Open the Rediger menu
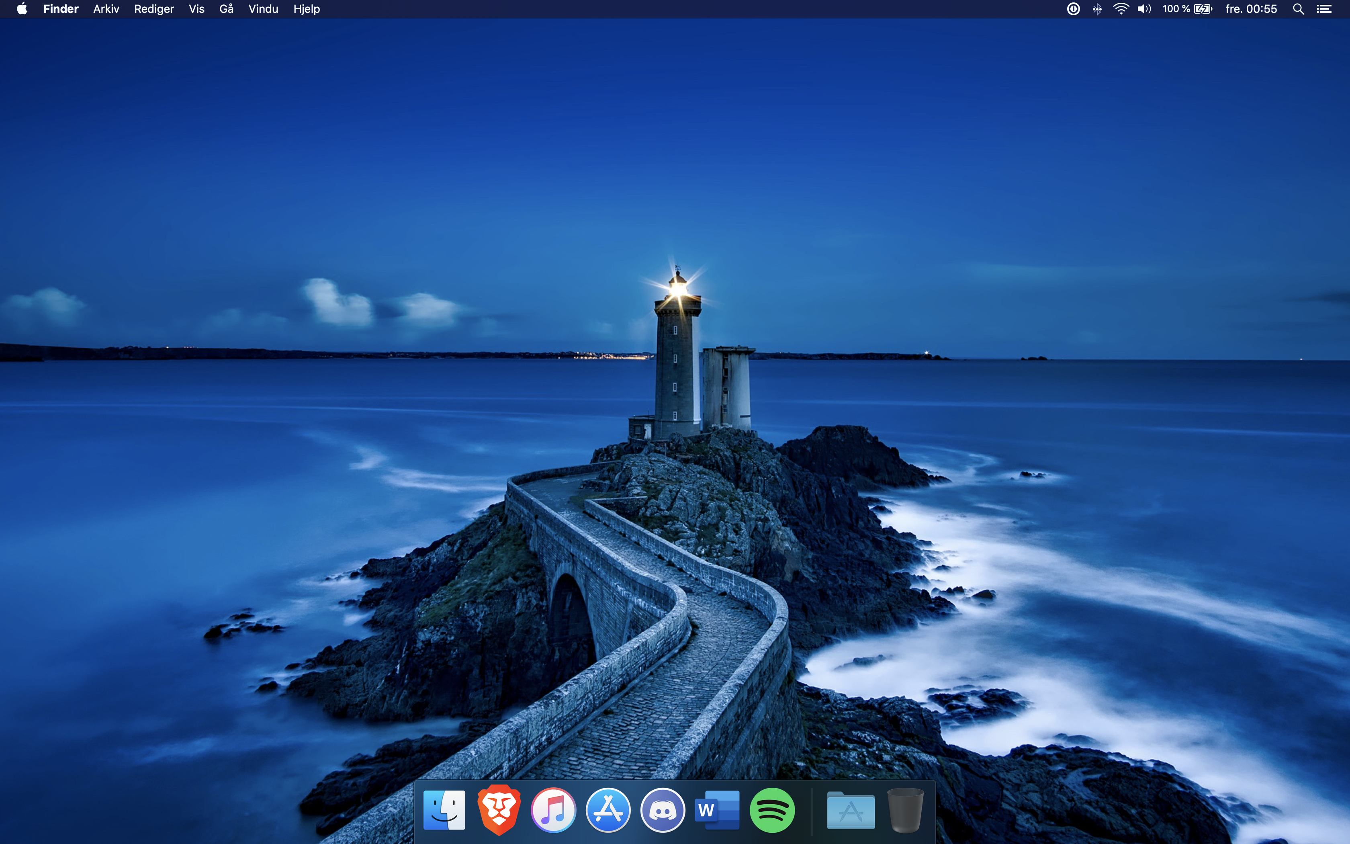Screen dimensions: 1350x844 154,9
